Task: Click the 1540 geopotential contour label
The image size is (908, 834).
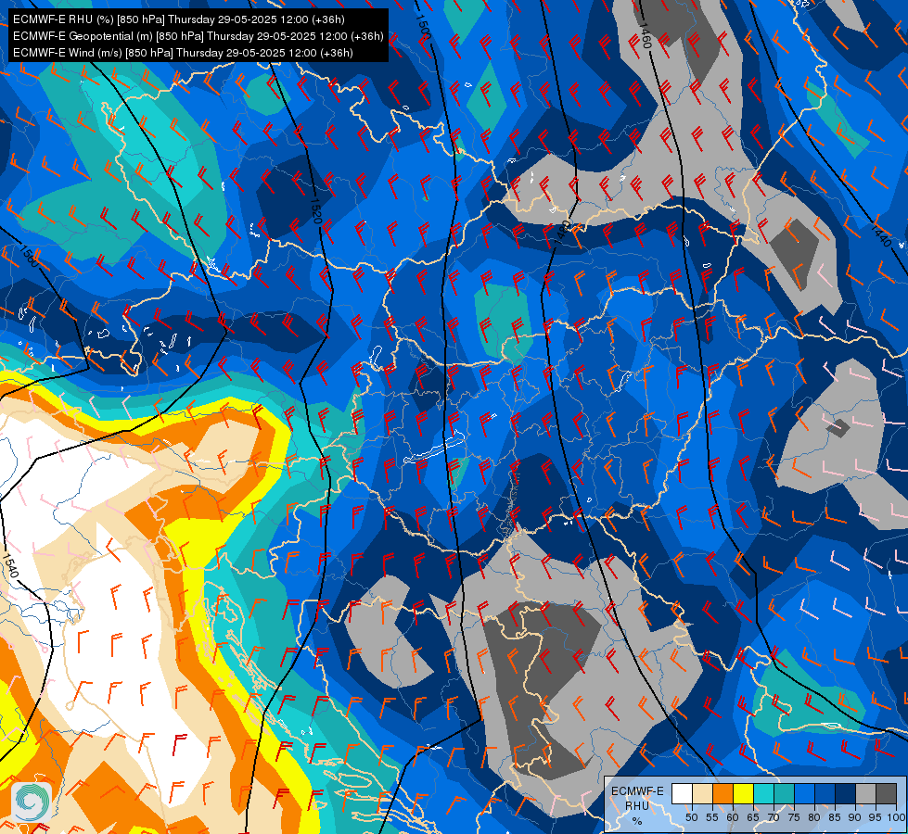Action: pos(10,565)
